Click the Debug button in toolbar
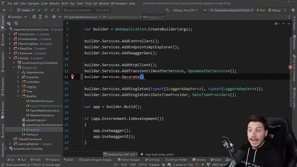Image resolution: width=297 pixels, height=167 pixels. click(274, 10)
